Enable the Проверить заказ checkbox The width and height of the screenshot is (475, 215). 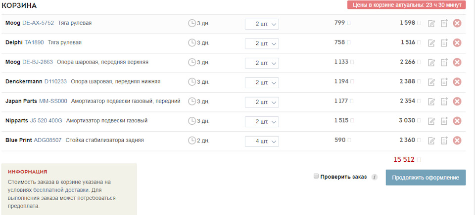(316, 177)
